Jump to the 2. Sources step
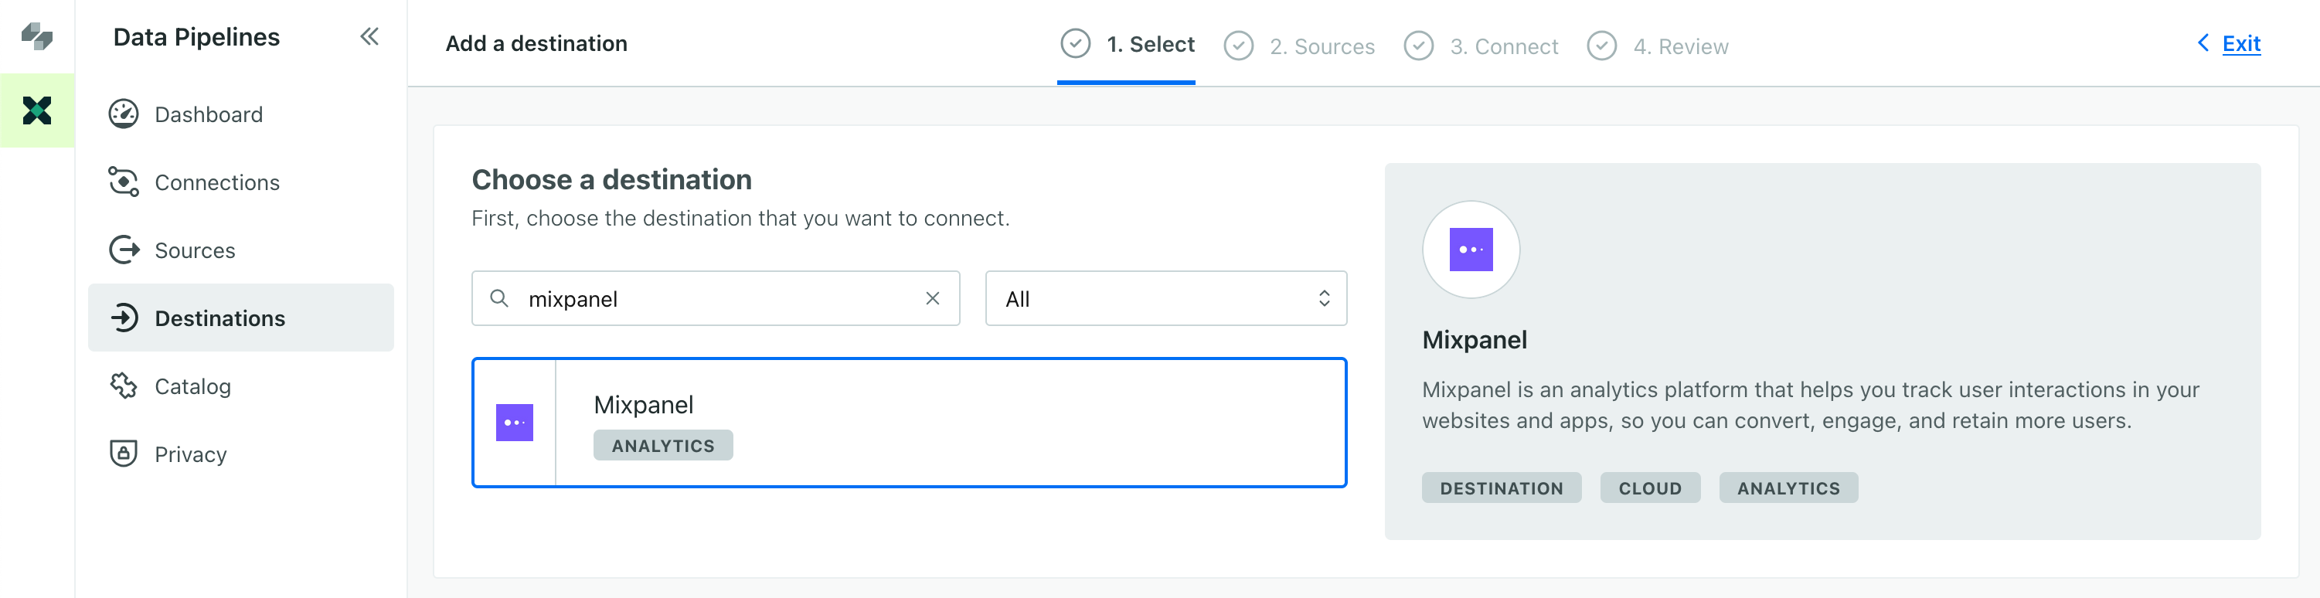 [x=1300, y=46]
